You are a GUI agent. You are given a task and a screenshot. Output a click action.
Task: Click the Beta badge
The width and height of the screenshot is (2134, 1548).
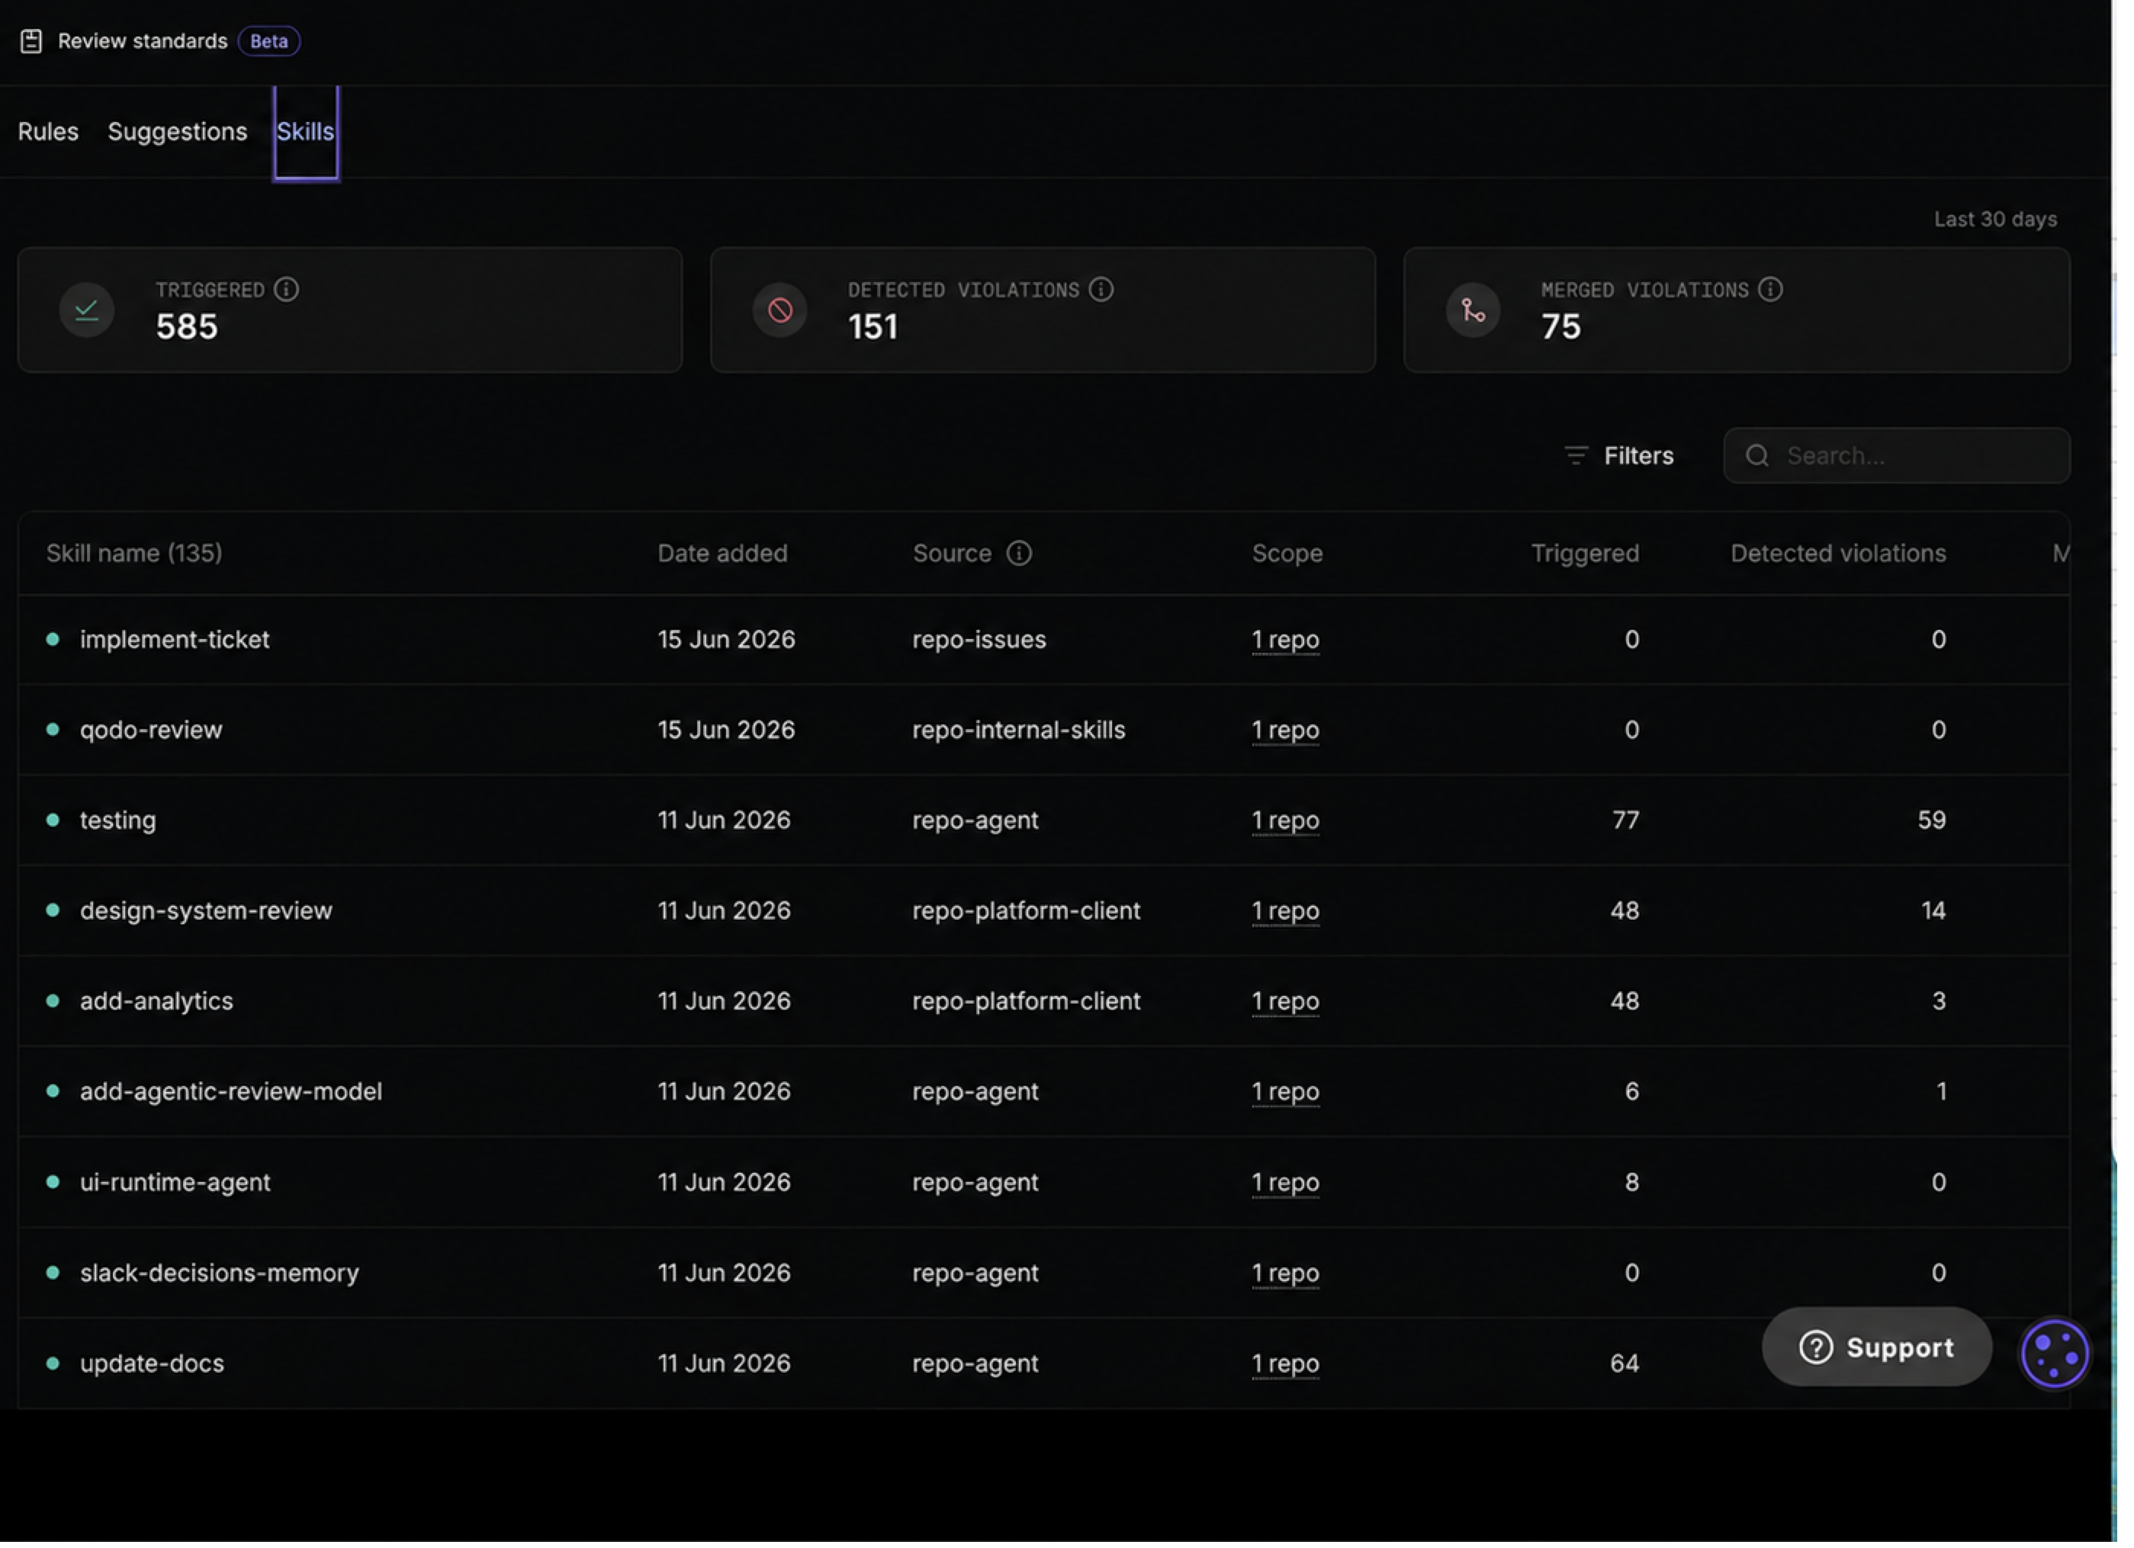pyautogui.click(x=270, y=41)
